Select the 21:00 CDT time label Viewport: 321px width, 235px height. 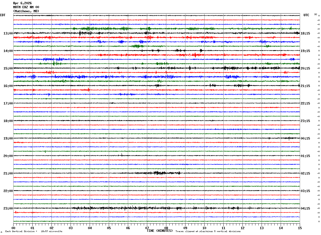pyautogui.click(x=8, y=173)
